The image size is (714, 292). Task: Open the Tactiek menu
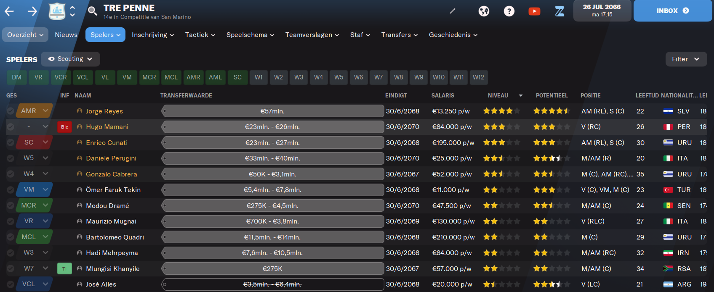point(200,35)
